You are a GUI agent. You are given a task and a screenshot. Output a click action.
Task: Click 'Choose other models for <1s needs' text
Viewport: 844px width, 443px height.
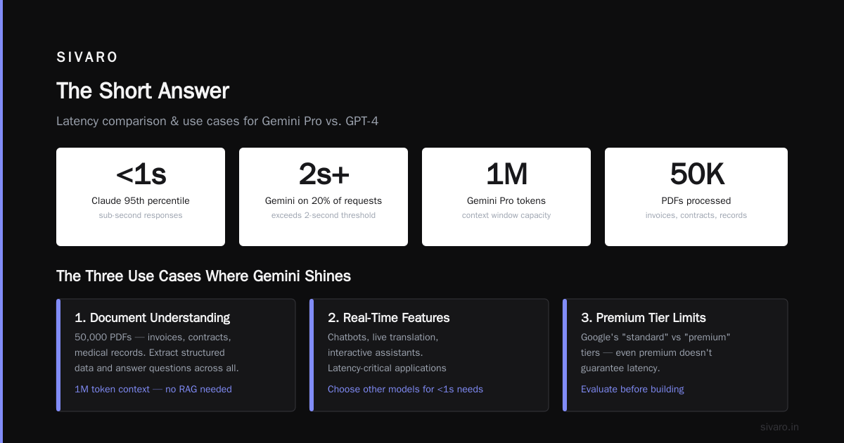point(405,389)
